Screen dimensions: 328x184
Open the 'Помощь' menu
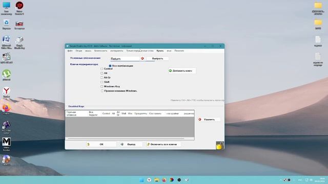pyautogui.click(x=179, y=51)
